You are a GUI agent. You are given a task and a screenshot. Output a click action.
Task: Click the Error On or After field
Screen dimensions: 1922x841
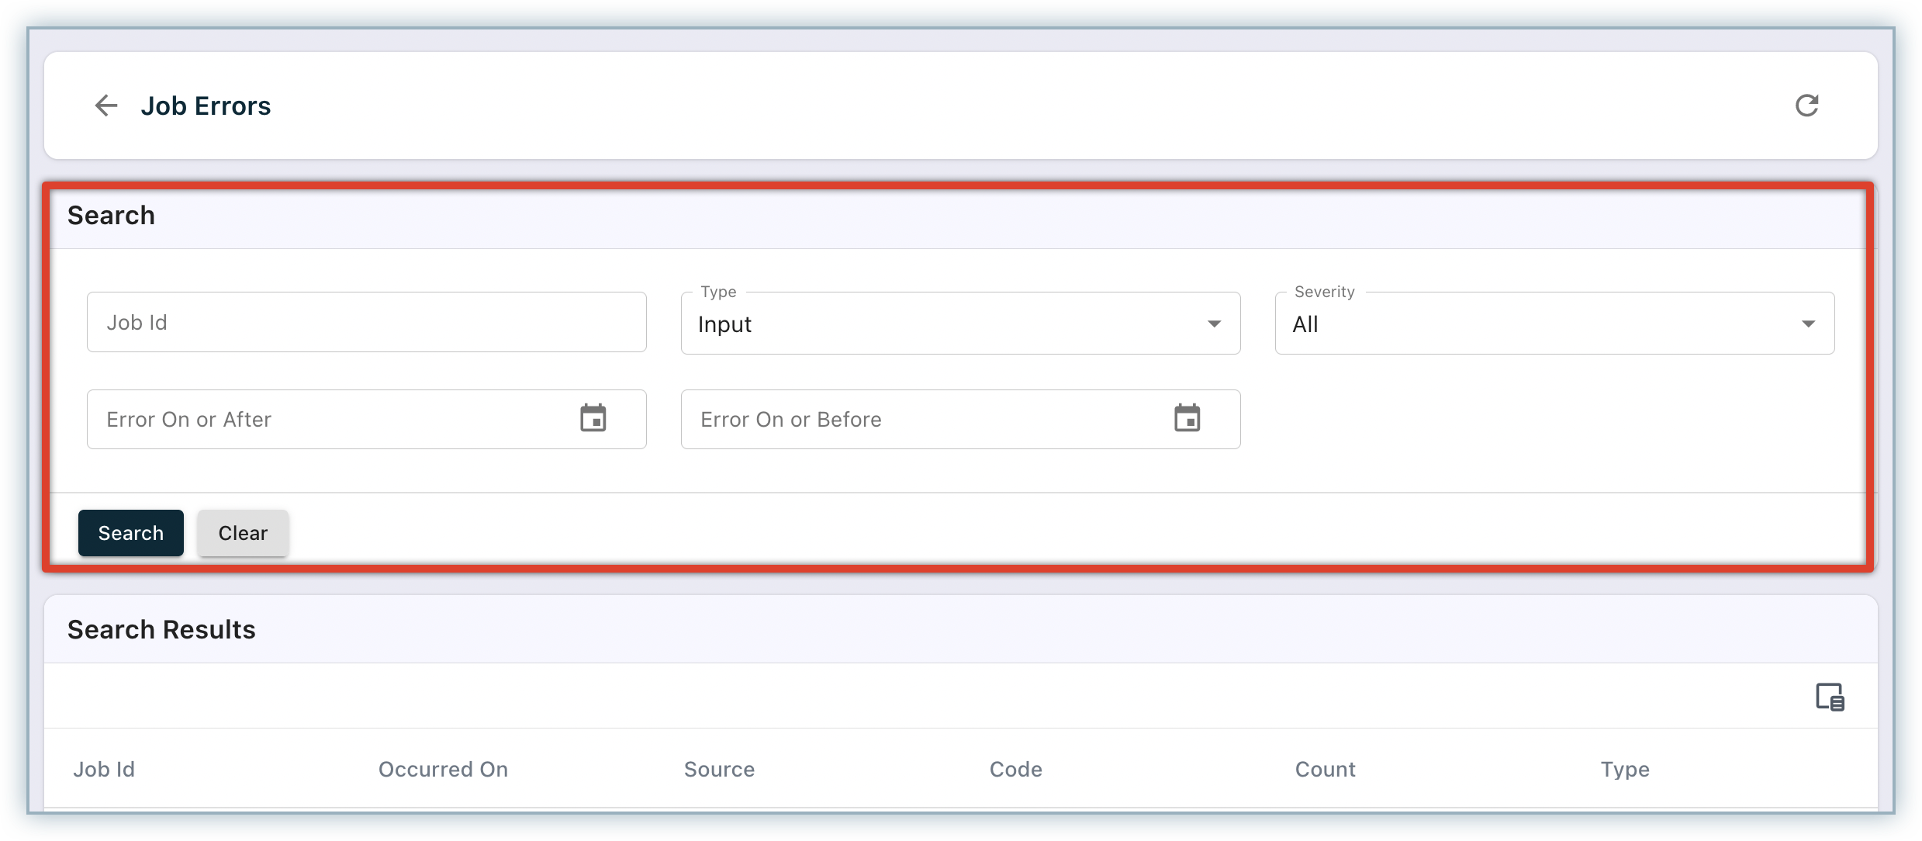[x=326, y=420]
